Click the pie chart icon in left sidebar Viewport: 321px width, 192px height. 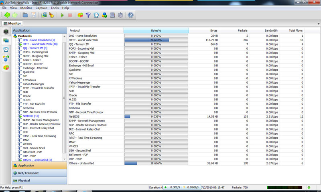6,67
